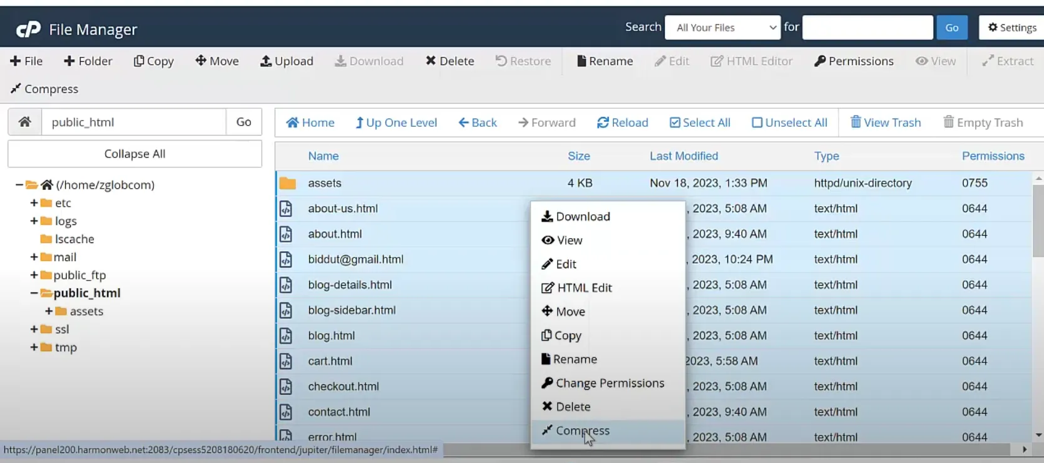This screenshot has height=463, width=1044.
Task: Collapse the public_html tree node
Action: [34, 293]
